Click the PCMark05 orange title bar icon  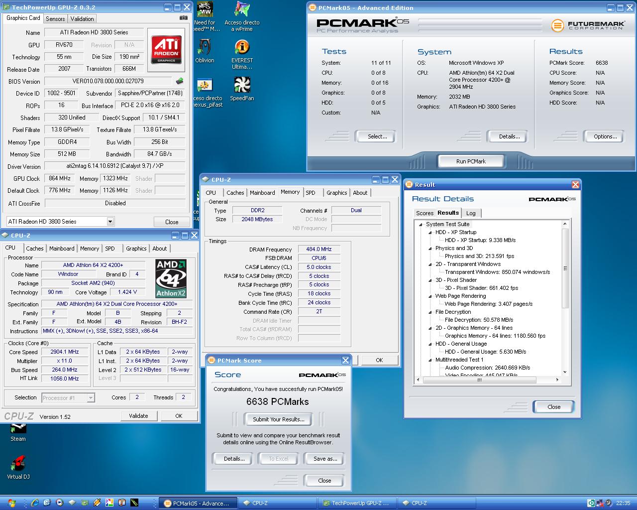pyautogui.click(x=312, y=7)
